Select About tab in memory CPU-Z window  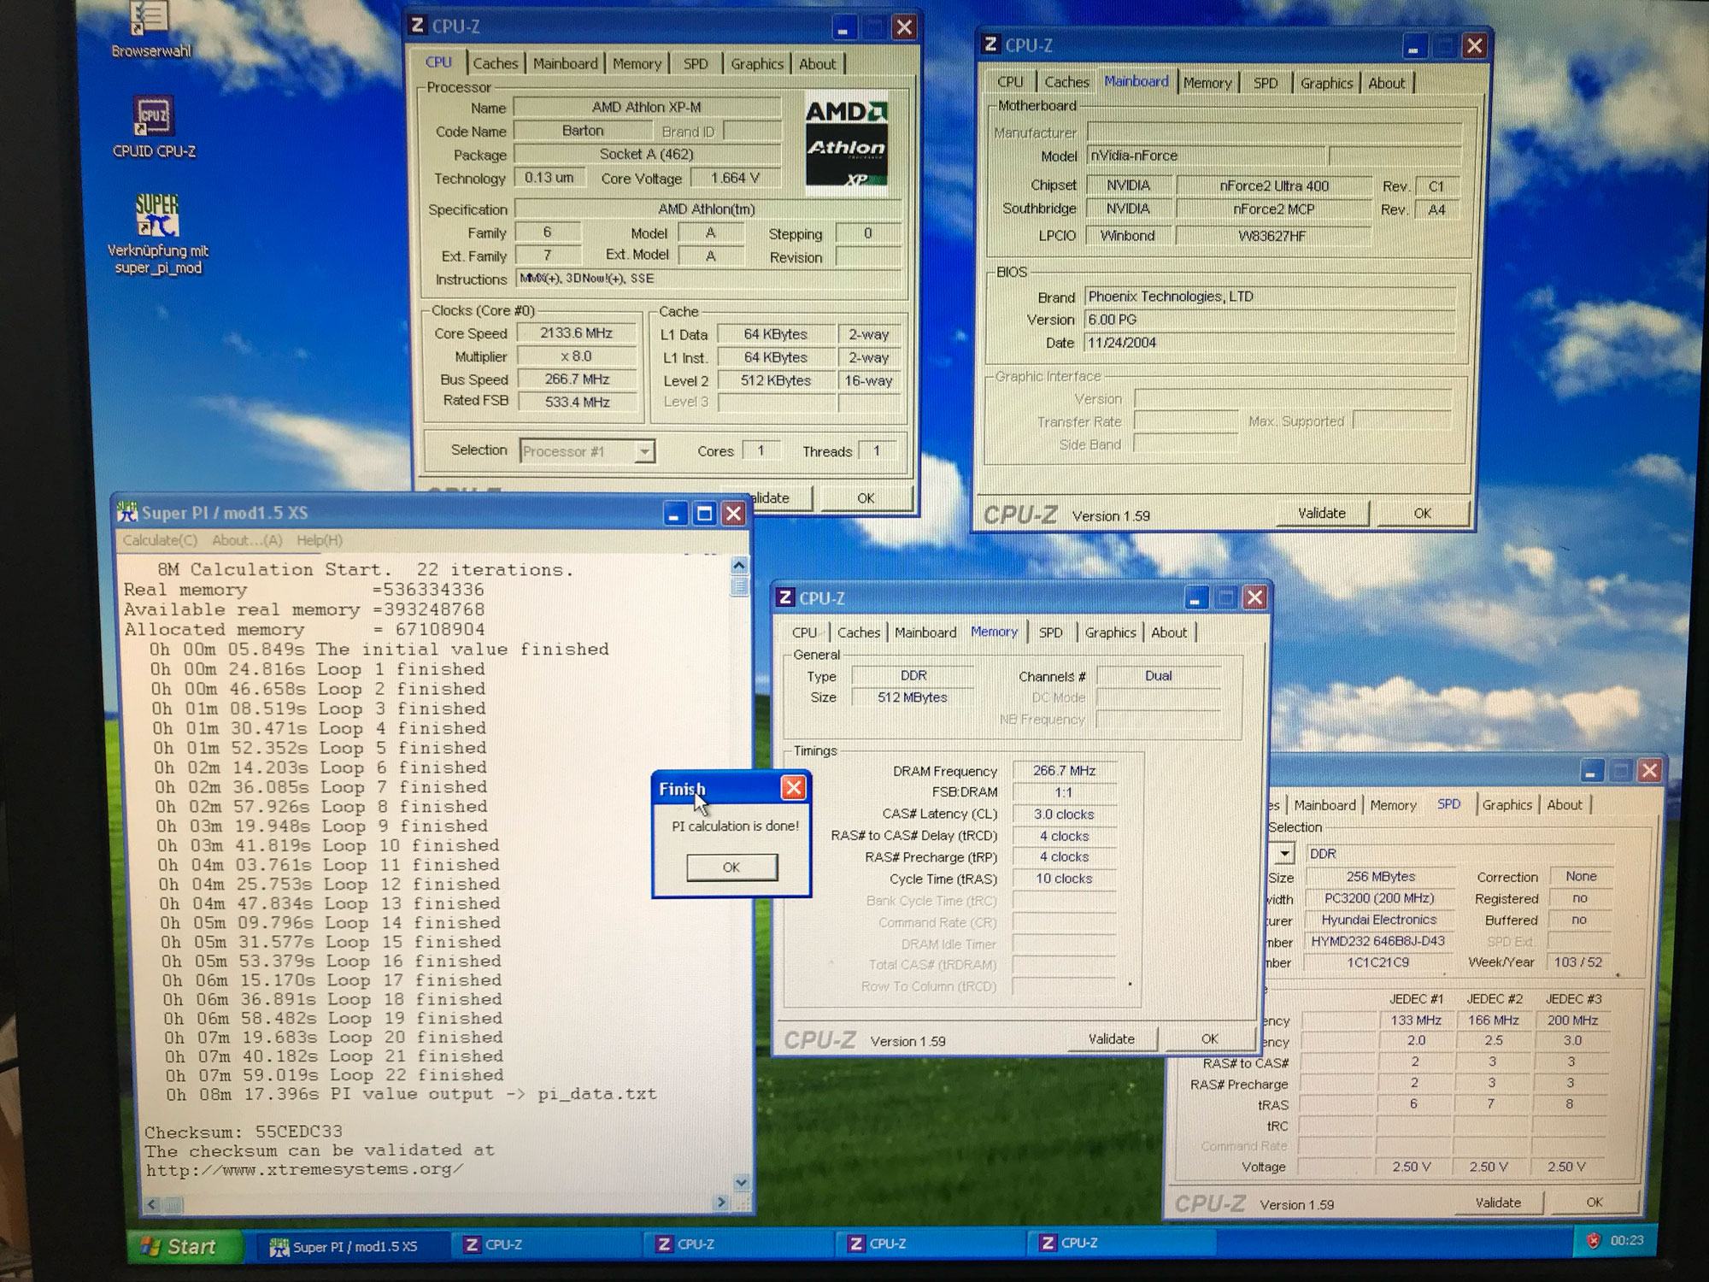[1169, 632]
